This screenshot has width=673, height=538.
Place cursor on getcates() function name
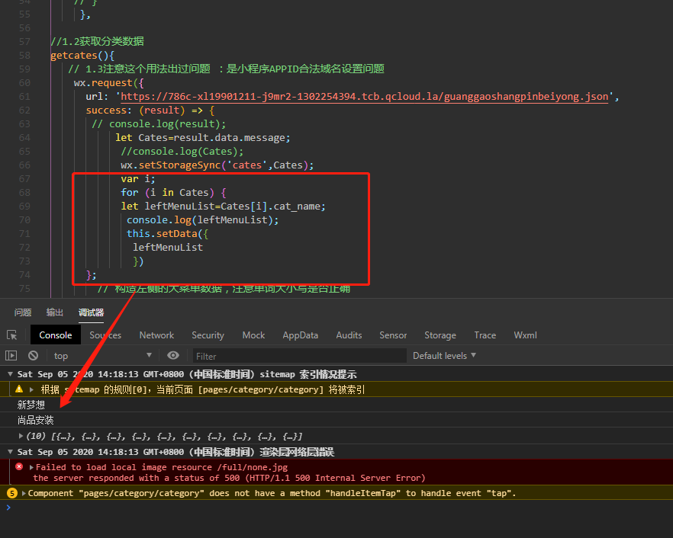tap(74, 56)
